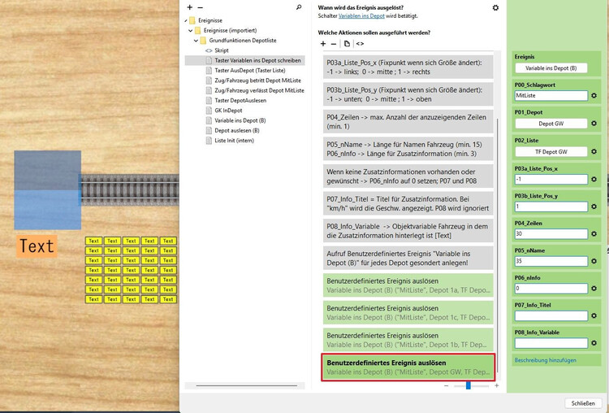Click the zoom slider handle below actions list
Screen dimensions: 609x413
click(x=466, y=385)
